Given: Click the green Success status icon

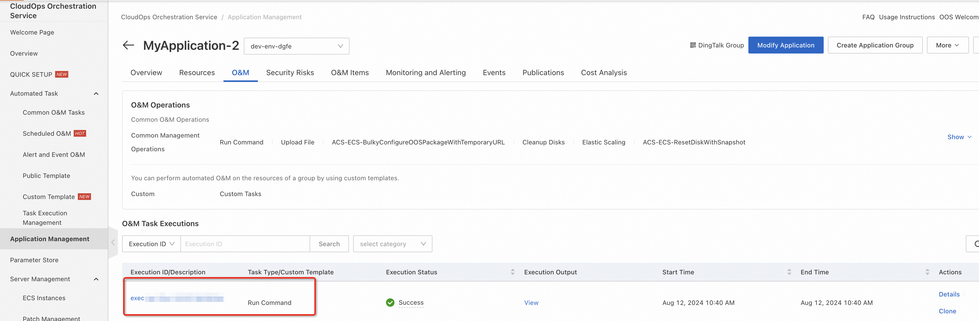Looking at the screenshot, I should (x=390, y=303).
